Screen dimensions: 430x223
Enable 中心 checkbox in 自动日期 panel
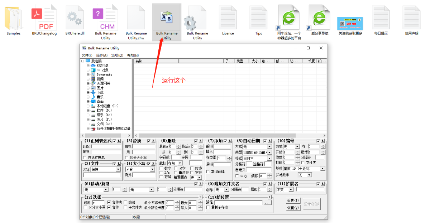237,176
